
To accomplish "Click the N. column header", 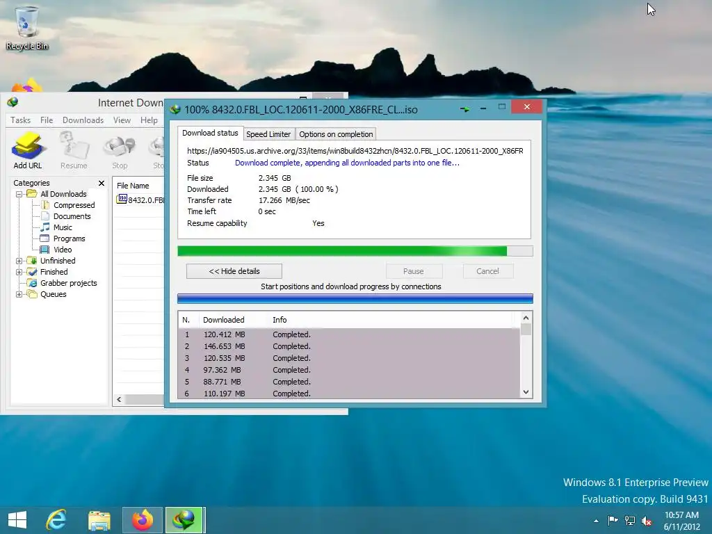I will point(186,320).
